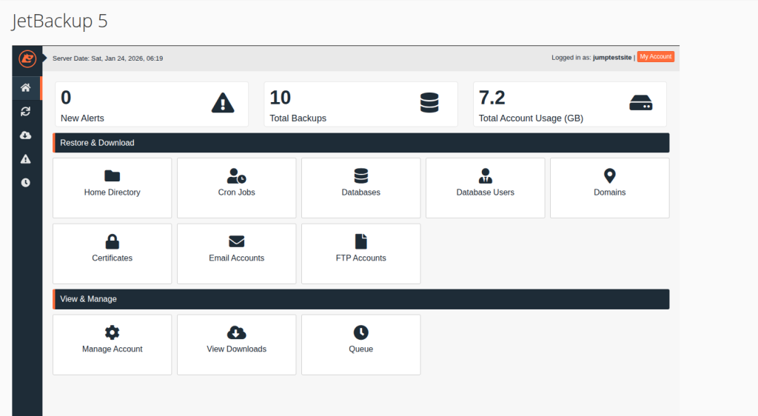
Task: Open the alerts triangle sidebar icon
Action: tap(26, 159)
